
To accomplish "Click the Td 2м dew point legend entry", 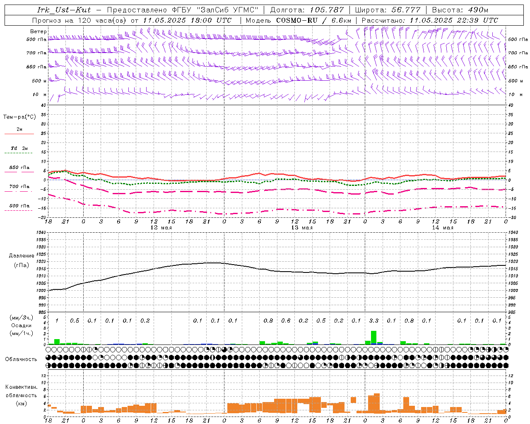I will click(19, 148).
